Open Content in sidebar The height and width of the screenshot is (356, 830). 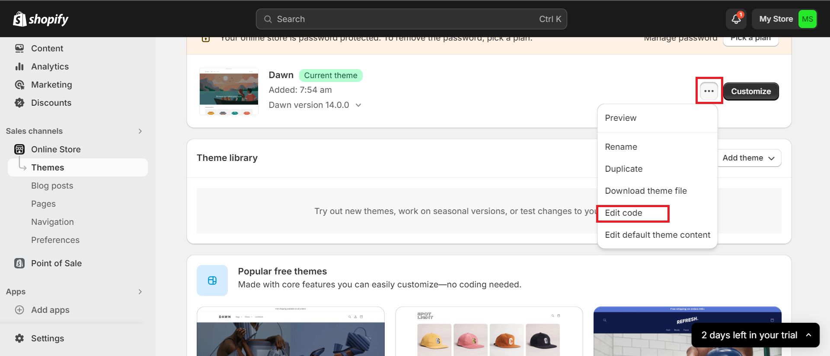point(47,48)
